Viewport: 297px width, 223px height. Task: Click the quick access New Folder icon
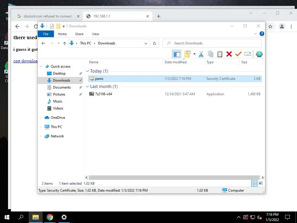click(58, 26)
